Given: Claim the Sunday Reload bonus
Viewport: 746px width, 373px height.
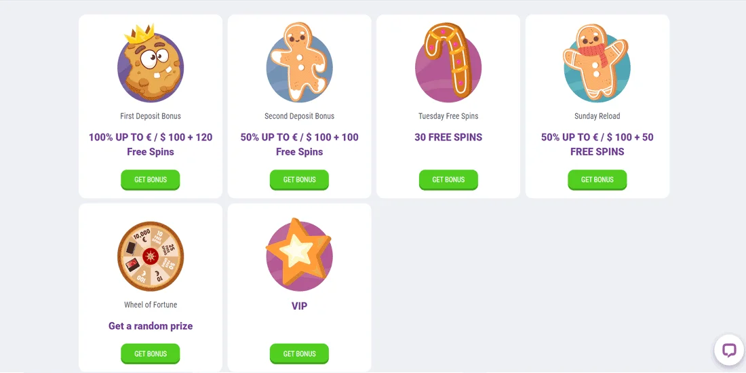Looking at the screenshot, I should click(597, 180).
